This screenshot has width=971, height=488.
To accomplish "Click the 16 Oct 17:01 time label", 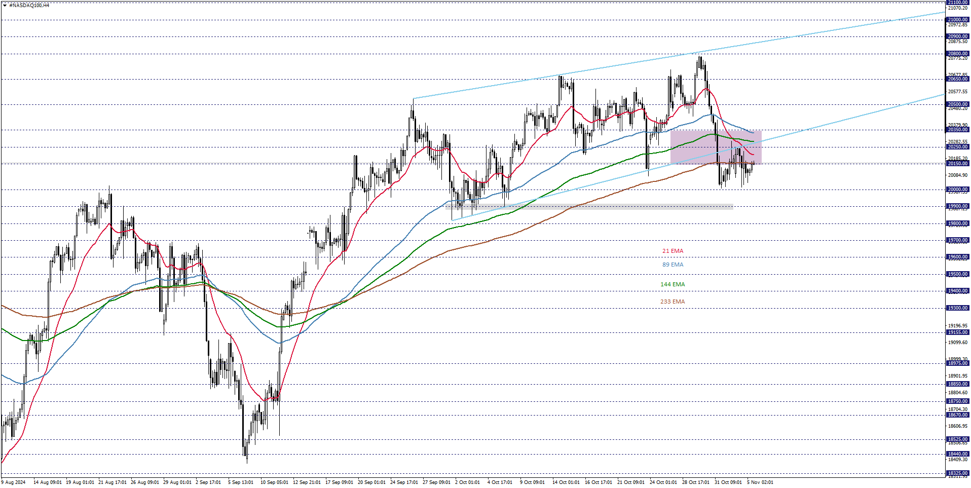I will coord(599,482).
